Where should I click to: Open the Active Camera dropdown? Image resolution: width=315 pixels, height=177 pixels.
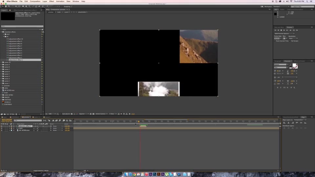coord(101,114)
